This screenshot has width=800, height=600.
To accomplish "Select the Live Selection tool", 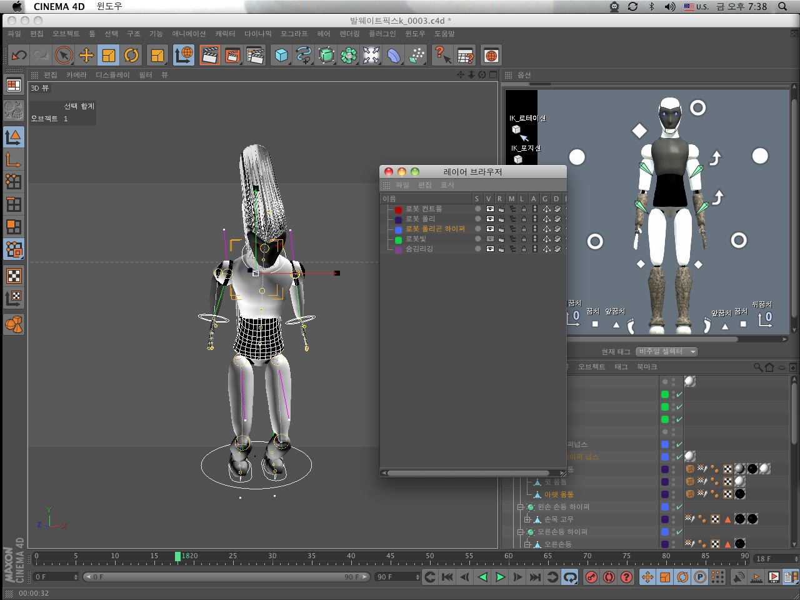I will click(x=64, y=55).
